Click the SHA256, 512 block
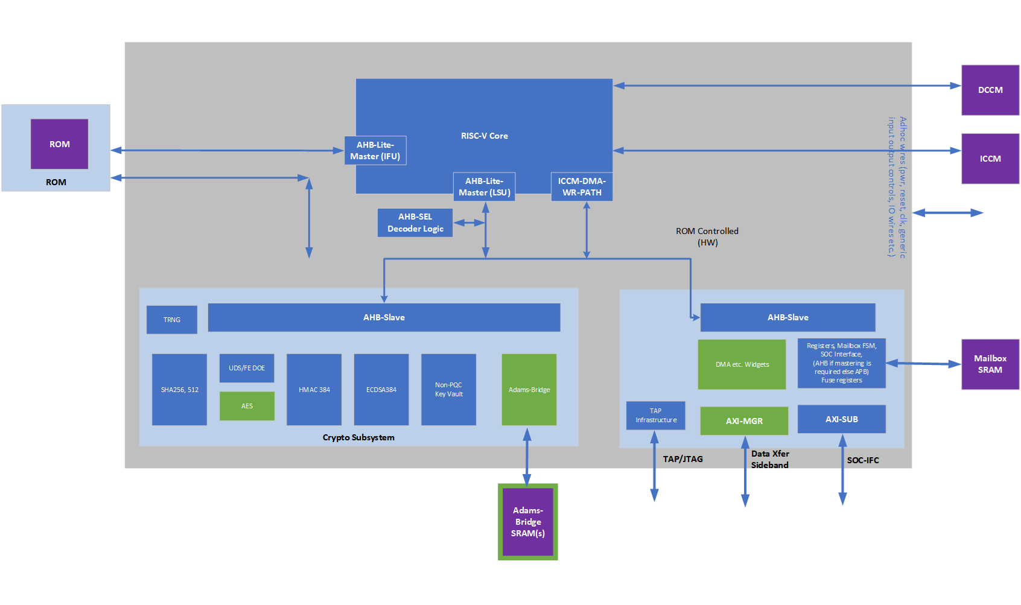 point(179,390)
